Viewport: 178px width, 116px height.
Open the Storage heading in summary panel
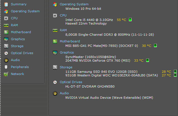click(x=66, y=67)
